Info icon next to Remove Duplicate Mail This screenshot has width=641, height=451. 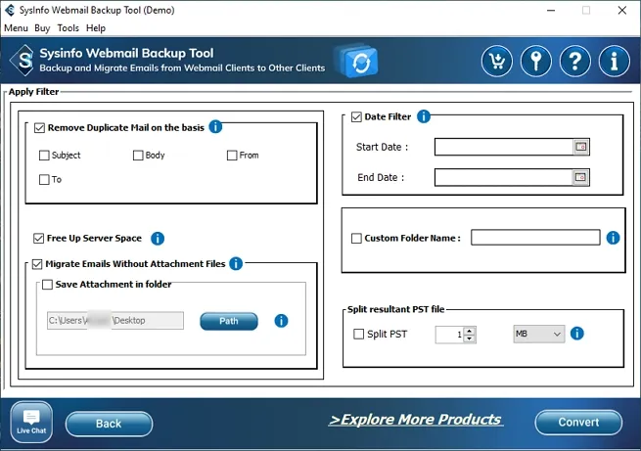point(215,127)
